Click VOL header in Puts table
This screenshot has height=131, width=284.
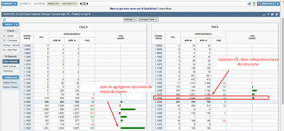[x=173, y=37]
